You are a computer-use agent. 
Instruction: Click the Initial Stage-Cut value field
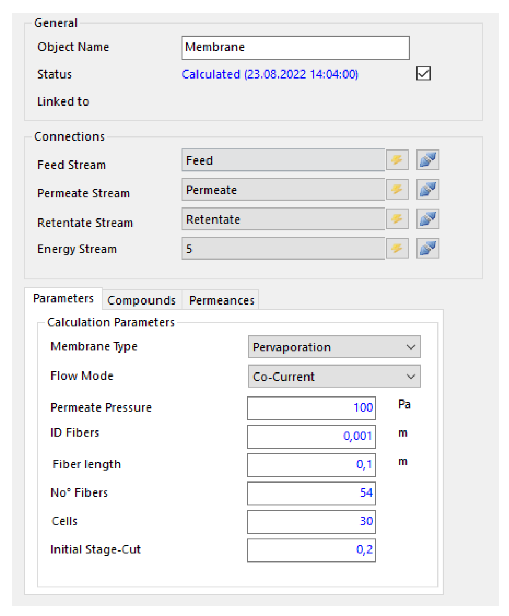[311, 550]
